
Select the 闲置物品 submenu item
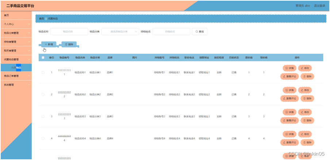coord(16,68)
